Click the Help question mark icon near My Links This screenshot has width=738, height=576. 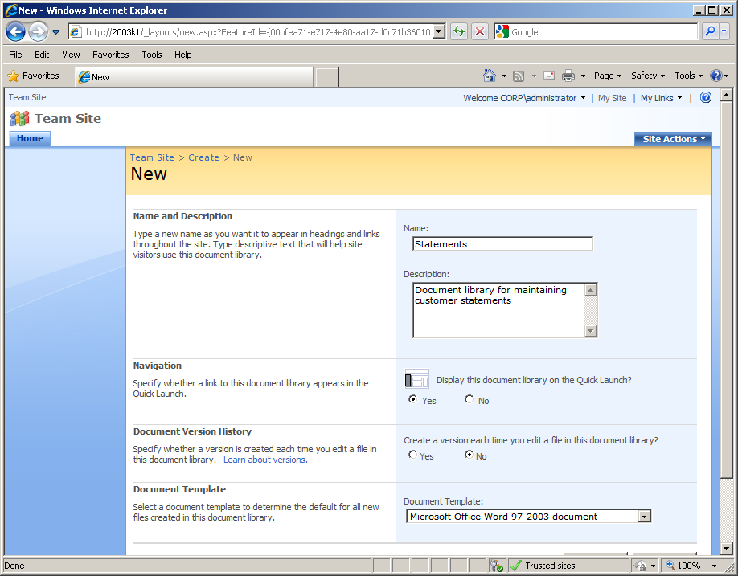point(706,97)
